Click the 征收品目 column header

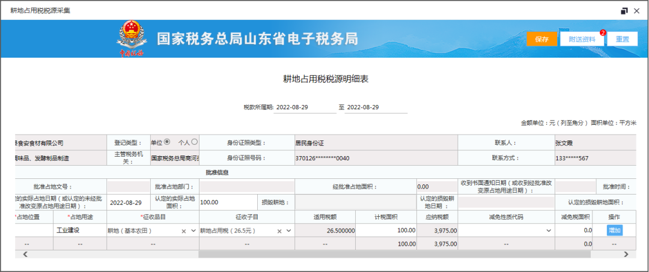(153, 217)
